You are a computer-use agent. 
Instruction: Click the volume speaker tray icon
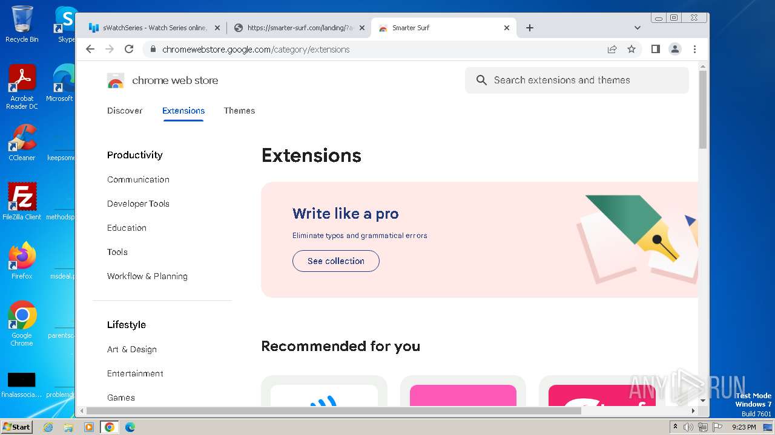click(x=688, y=427)
